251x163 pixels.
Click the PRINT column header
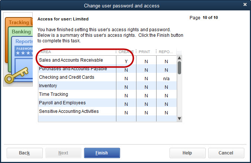146,52
